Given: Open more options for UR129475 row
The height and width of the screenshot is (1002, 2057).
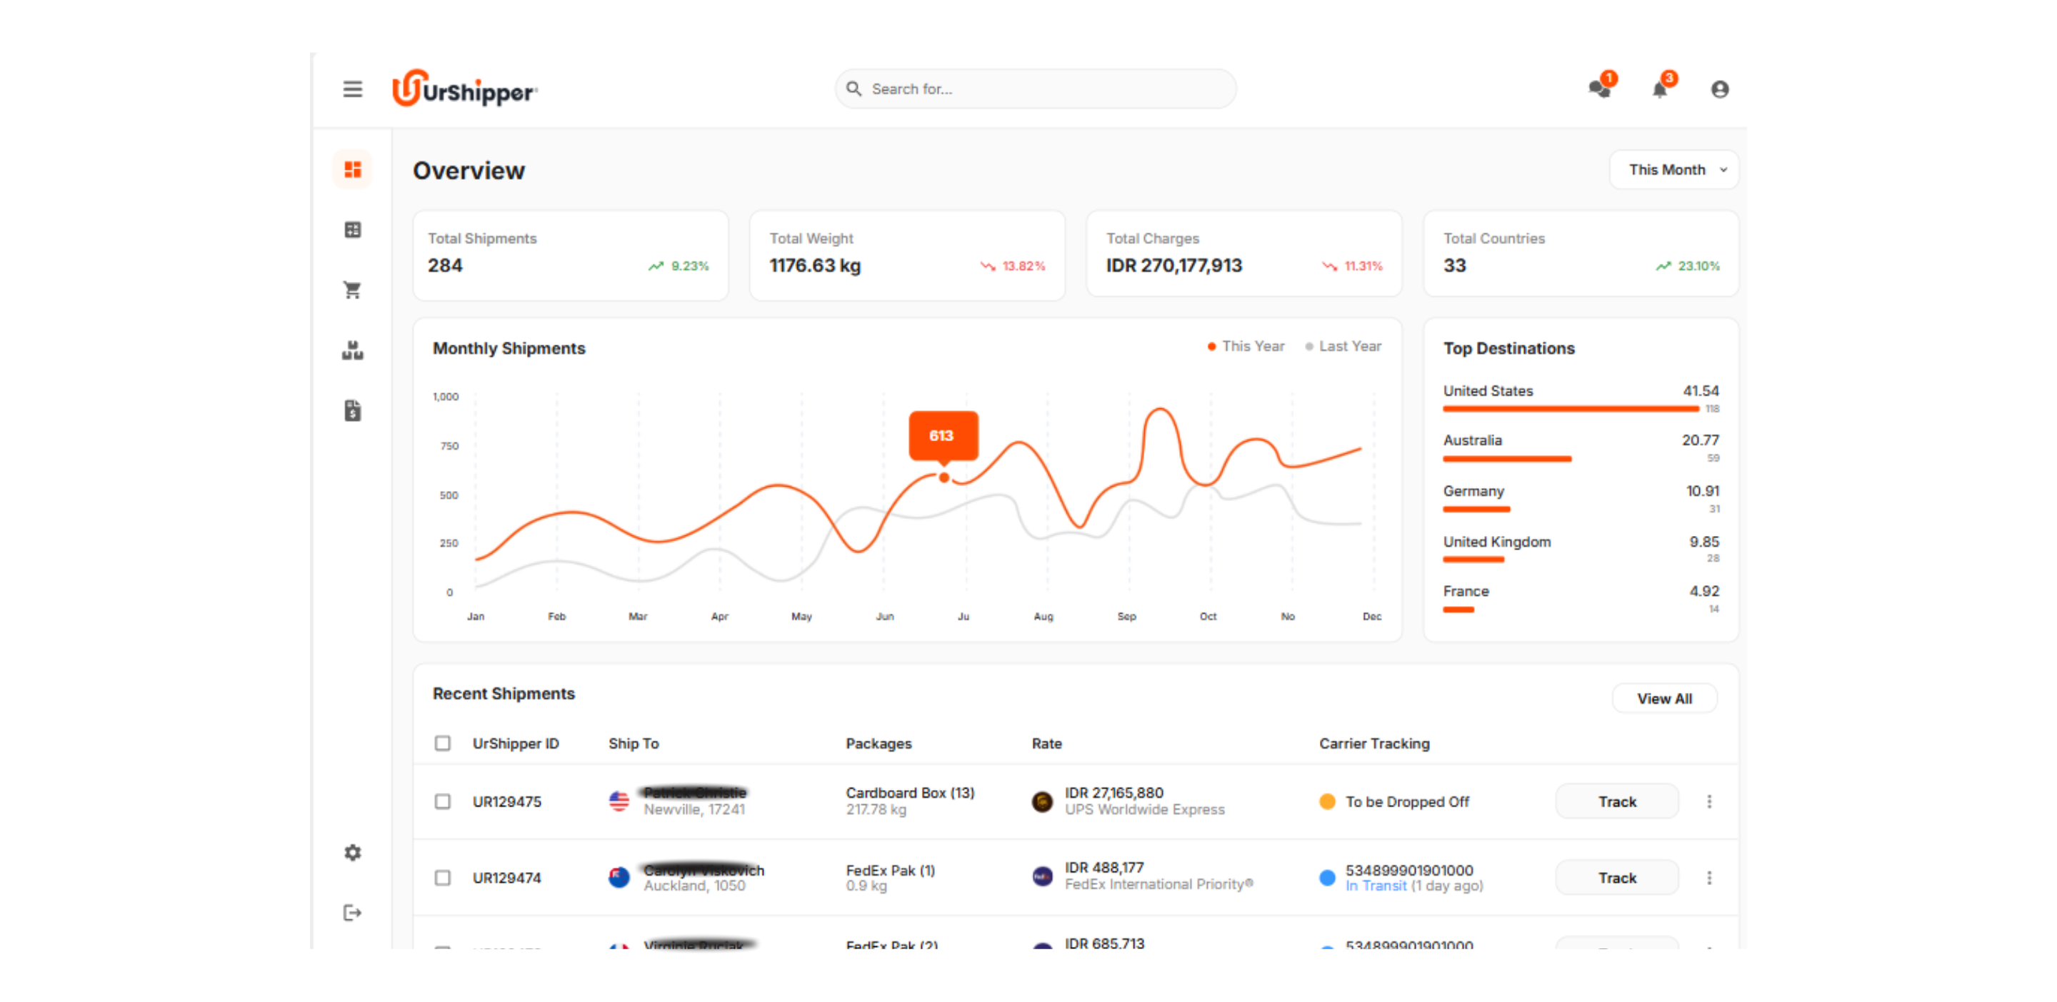Looking at the screenshot, I should point(1709,801).
